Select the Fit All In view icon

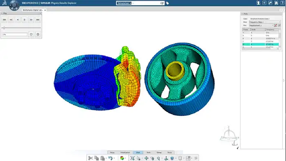pos(133,158)
